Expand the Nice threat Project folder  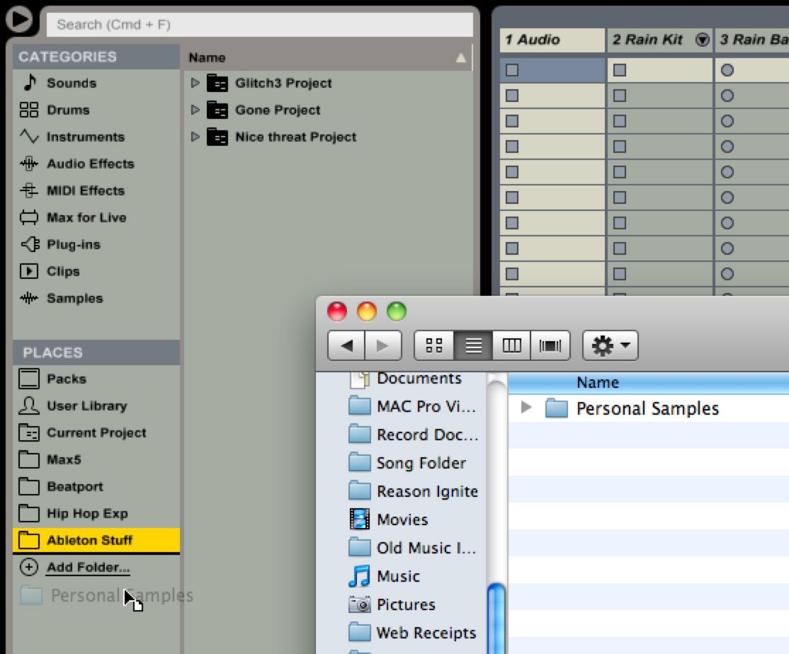click(x=195, y=137)
